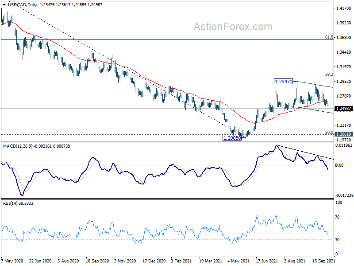
Task: Select the 1.36800 price axis value
Action: (344, 38)
